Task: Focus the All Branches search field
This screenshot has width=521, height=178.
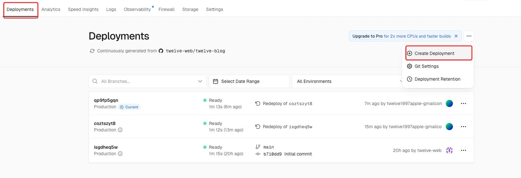Action: [147, 81]
